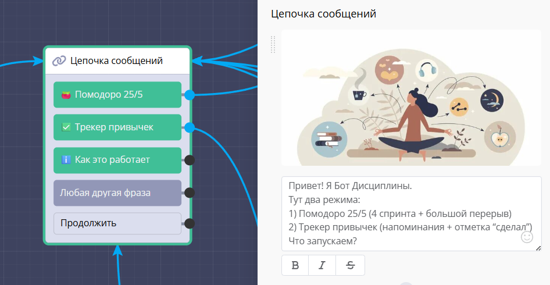Viewport: 550px width, 285px height.
Task: Click the tomato emoji on Помодоро button
Action: [x=66, y=95]
